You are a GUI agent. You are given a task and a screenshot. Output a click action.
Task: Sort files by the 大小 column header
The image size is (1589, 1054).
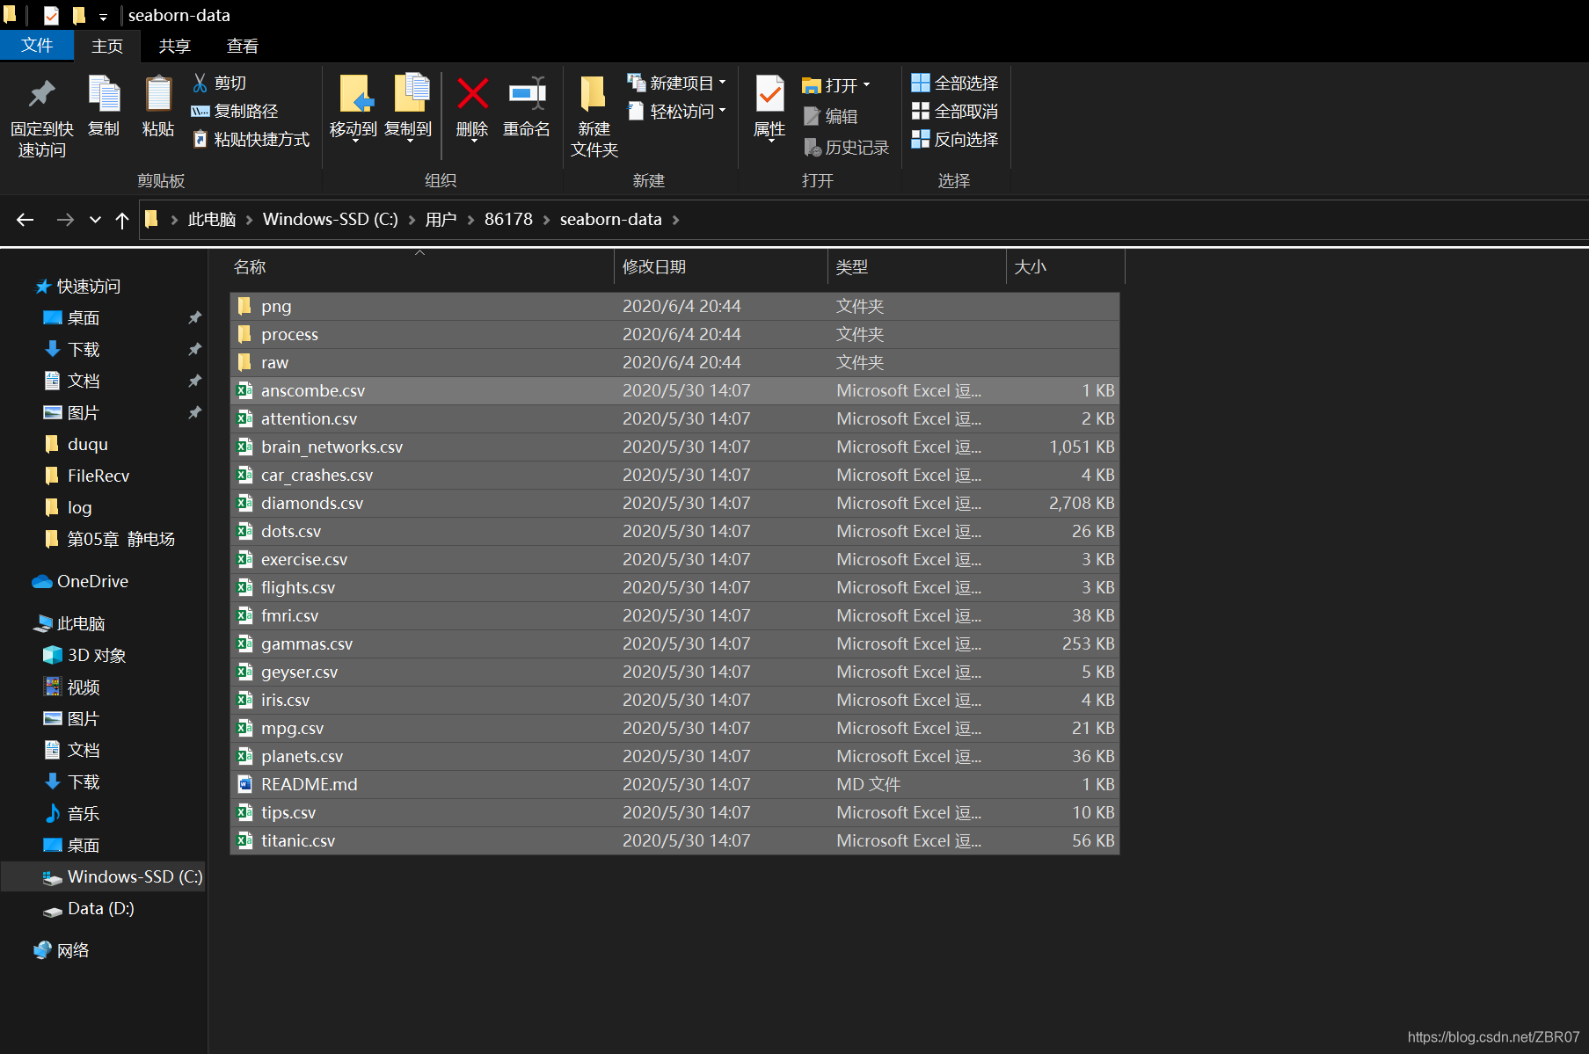point(1031,266)
